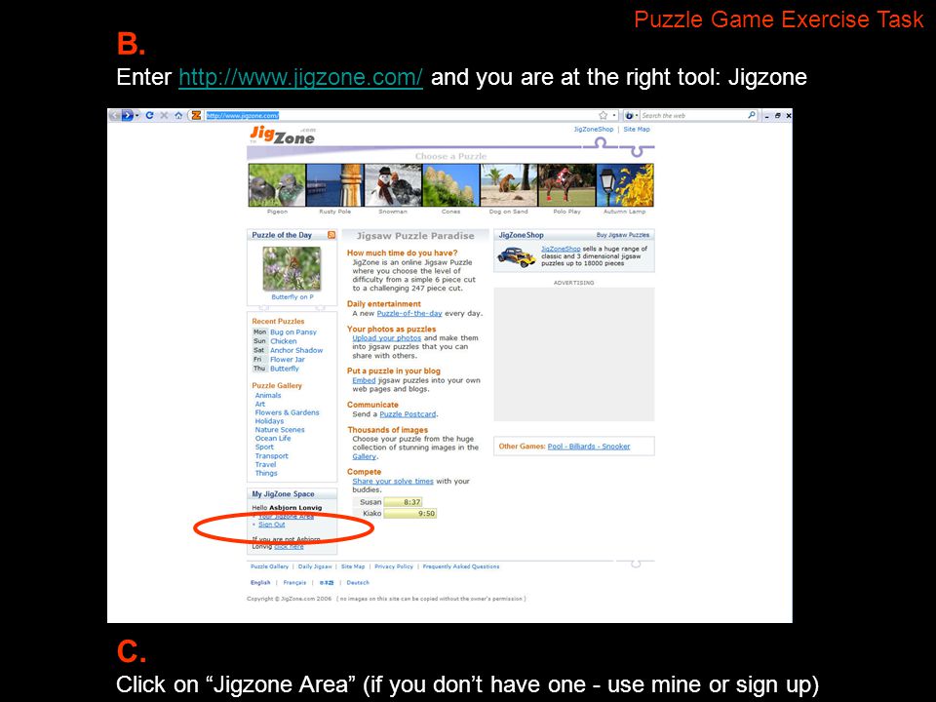Browse the Nature Scenes gallery category
Viewport: 936px width, 702px height.
click(280, 430)
